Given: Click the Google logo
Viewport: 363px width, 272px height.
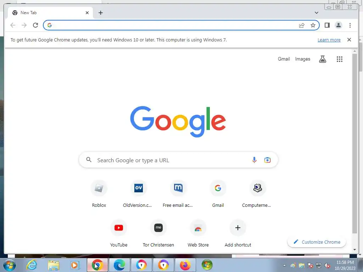Looking at the screenshot, I should (x=178, y=121).
